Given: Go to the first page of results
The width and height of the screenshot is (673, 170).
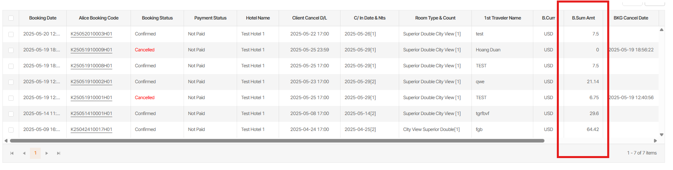Looking at the screenshot, I should pyautogui.click(x=12, y=153).
